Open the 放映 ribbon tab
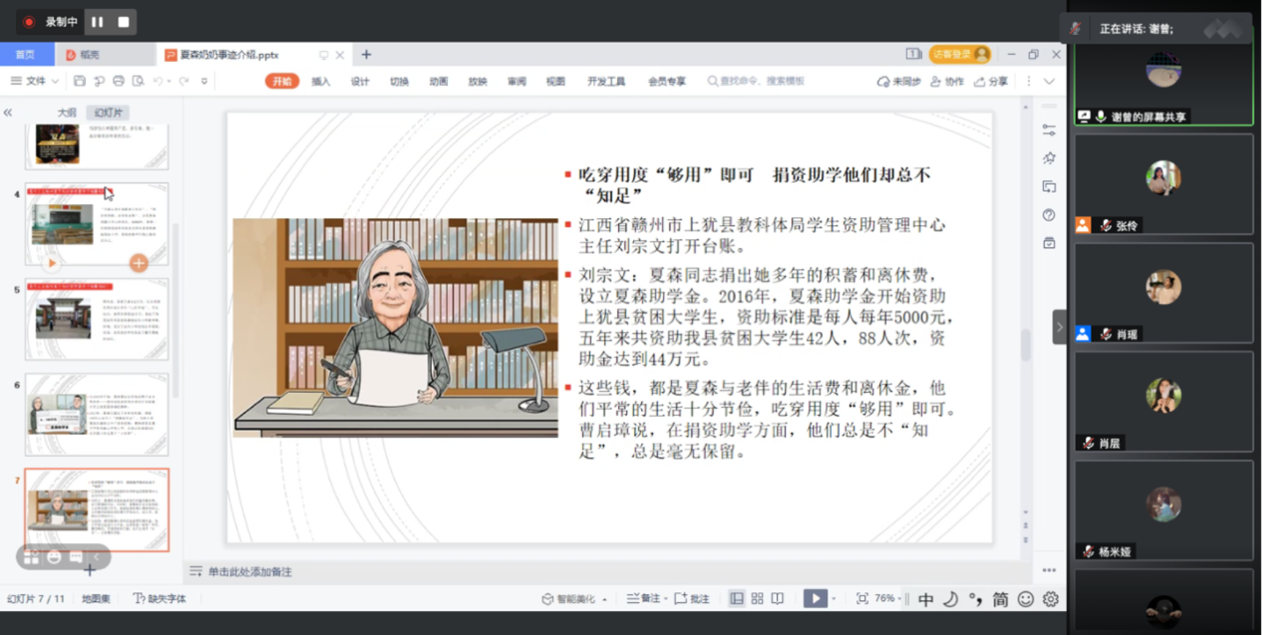 478,82
